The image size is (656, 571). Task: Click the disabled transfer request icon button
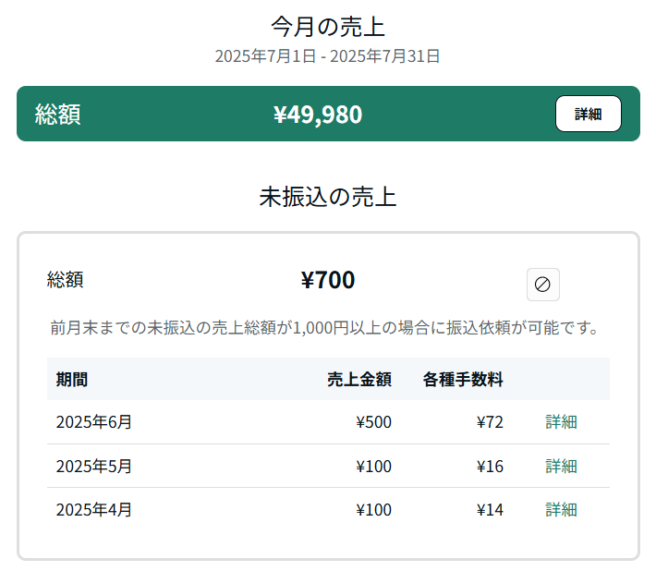[542, 285]
